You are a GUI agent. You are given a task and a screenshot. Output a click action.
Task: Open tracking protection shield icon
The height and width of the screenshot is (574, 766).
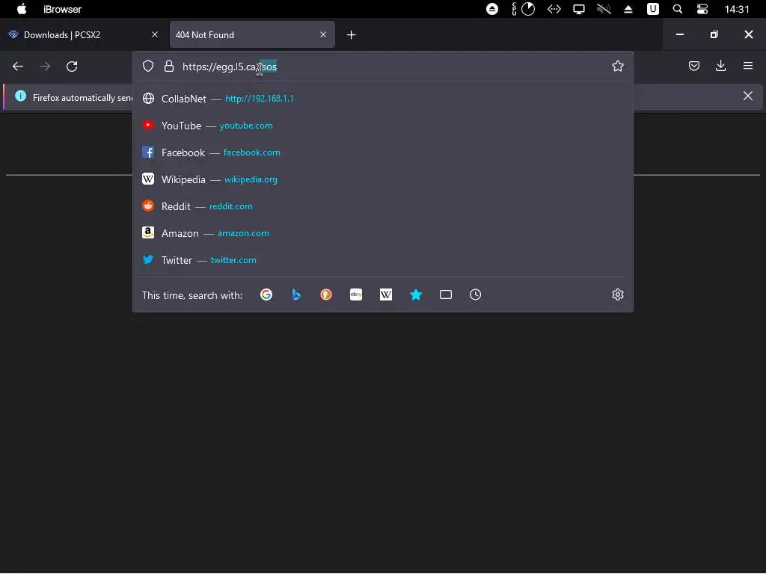[148, 66]
